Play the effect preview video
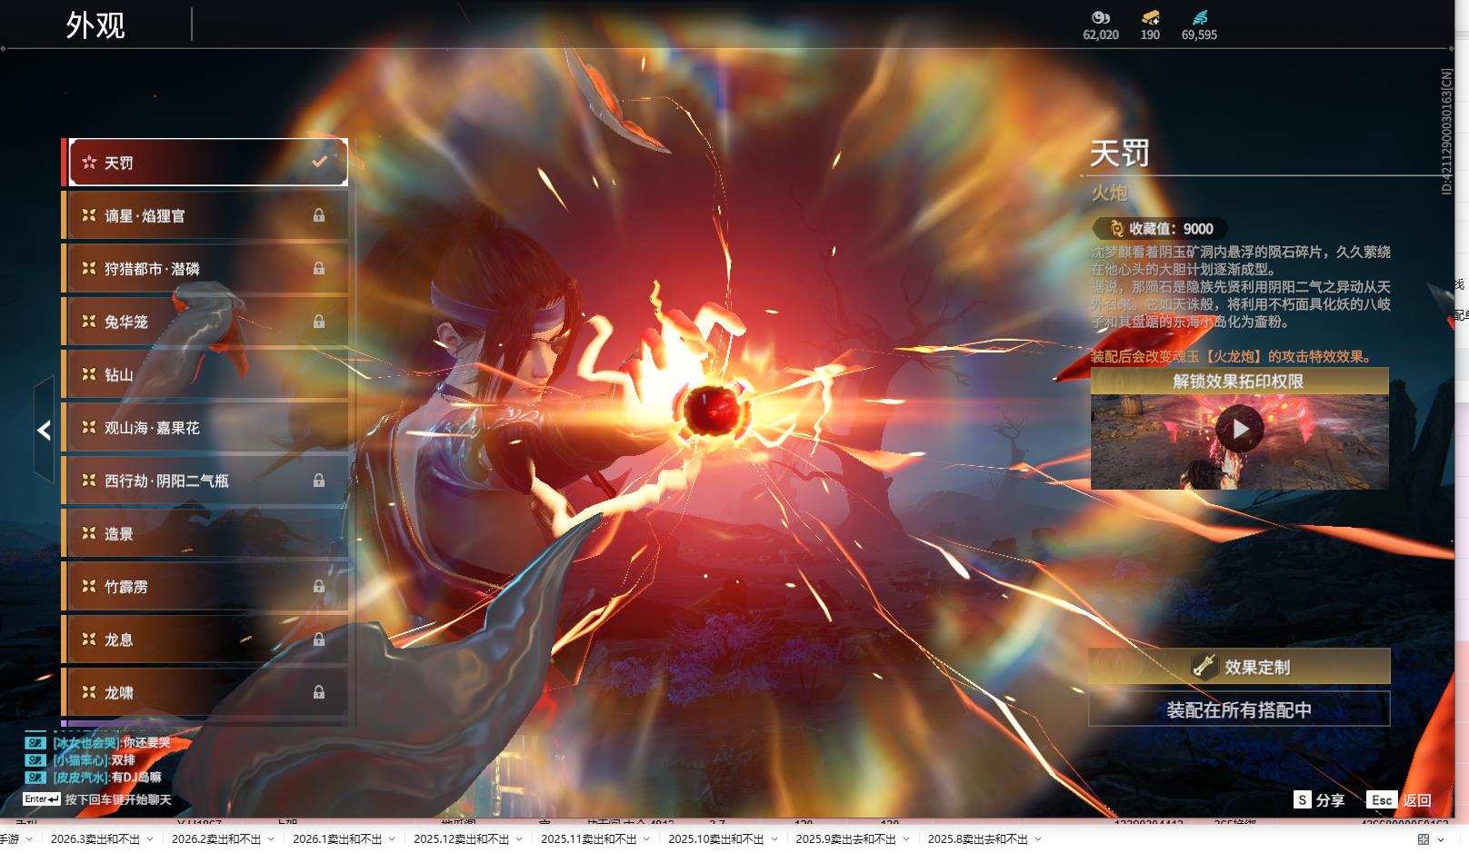 [x=1240, y=429]
